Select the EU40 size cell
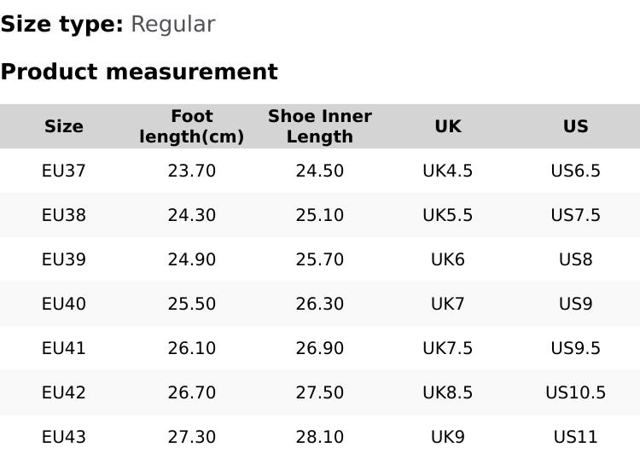 pos(64,304)
